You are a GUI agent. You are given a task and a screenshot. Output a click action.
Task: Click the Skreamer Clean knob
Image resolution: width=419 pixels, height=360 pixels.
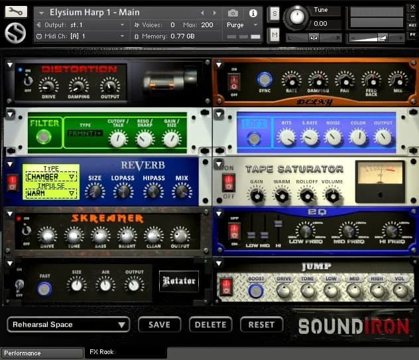tap(153, 236)
